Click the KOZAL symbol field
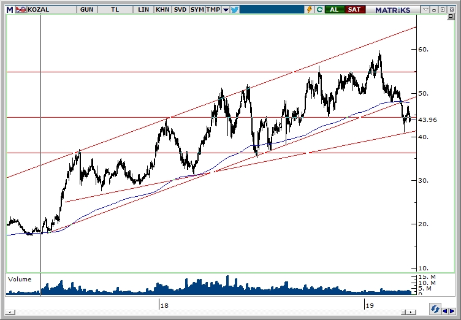 (x=51, y=10)
